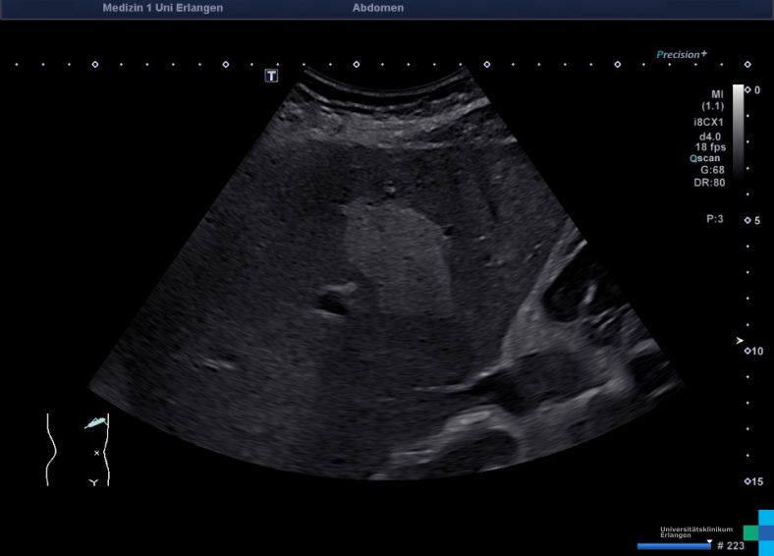Click the grayscale bar next to MI
The width and height of the screenshot is (774, 556).
pos(738,128)
